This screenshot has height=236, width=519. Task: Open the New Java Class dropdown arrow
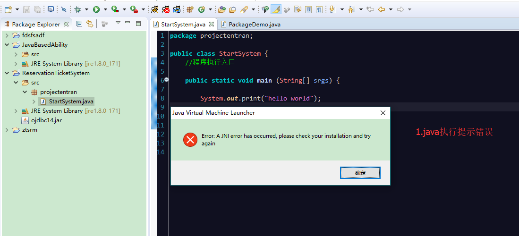pyautogui.click(x=210, y=9)
